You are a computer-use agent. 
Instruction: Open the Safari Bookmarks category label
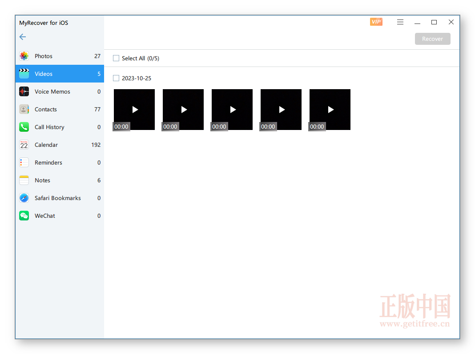57,198
